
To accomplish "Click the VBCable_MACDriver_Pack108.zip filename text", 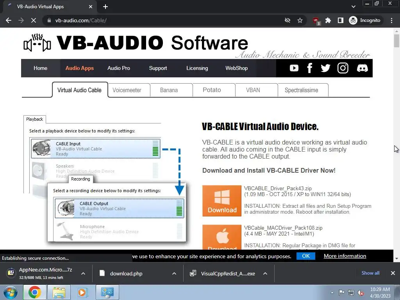I will pos(283,228).
